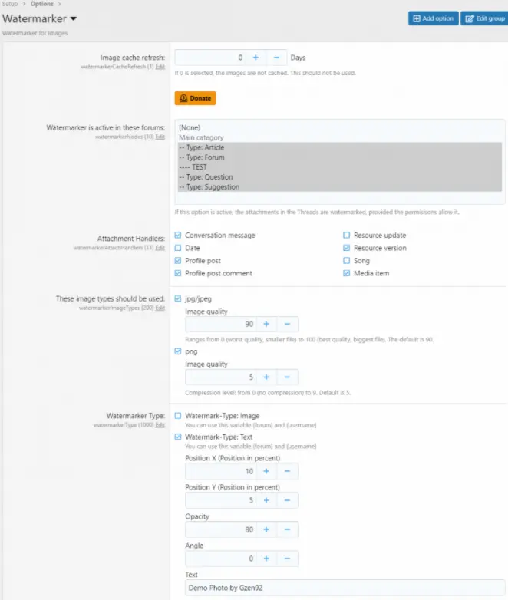Open the Watermarker title dropdown arrow

pos(73,18)
